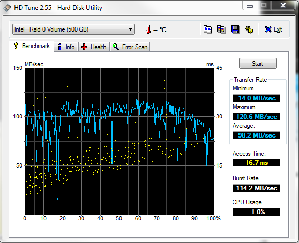299x243 pixels.
Task: Open the Health tab red cross icon
Action: (x=84, y=47)
